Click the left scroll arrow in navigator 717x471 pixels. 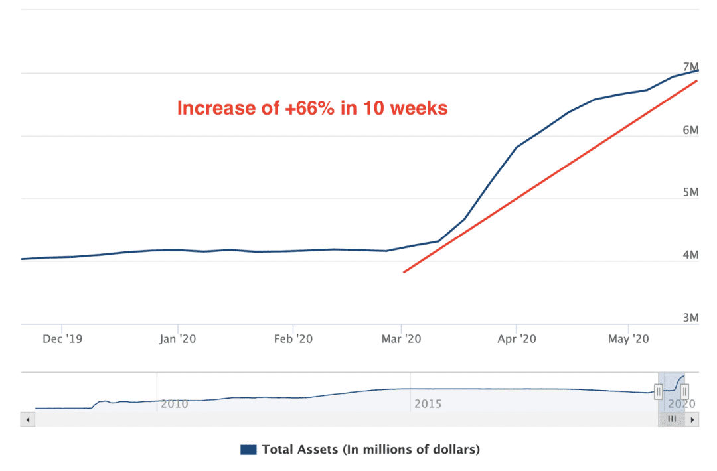coord(28,419)
